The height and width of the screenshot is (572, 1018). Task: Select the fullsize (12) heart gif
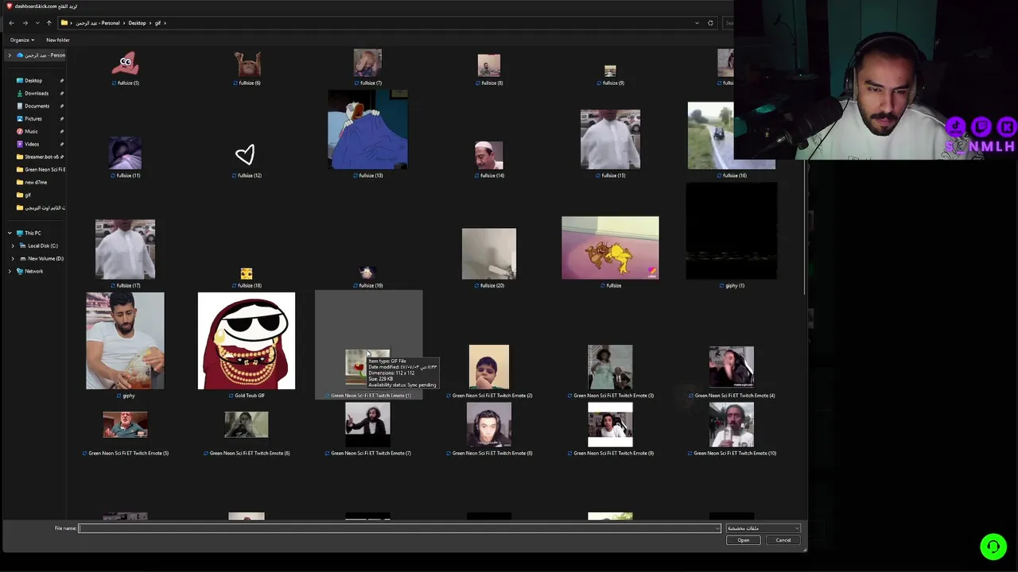(x=246, y=154)
